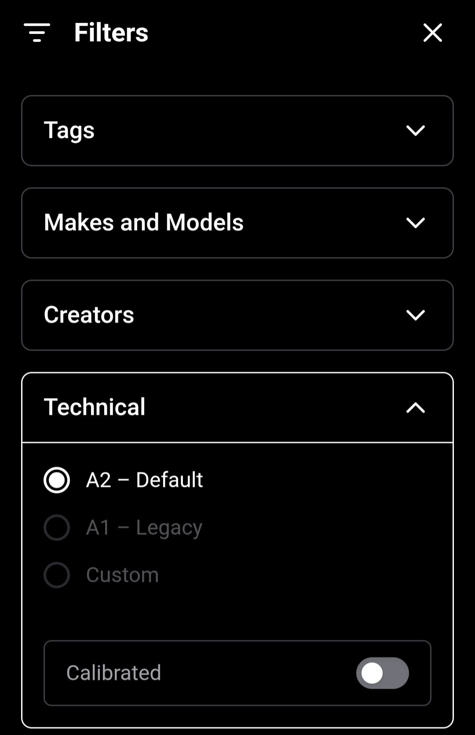Click the A2 – Default label
The height and width of the screenshot is (735, 475).
(x=145, y=480)
